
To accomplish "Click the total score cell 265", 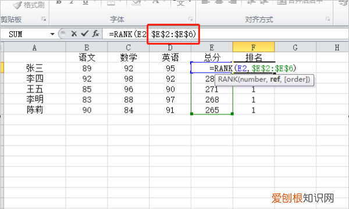I will tap(212, 110).
